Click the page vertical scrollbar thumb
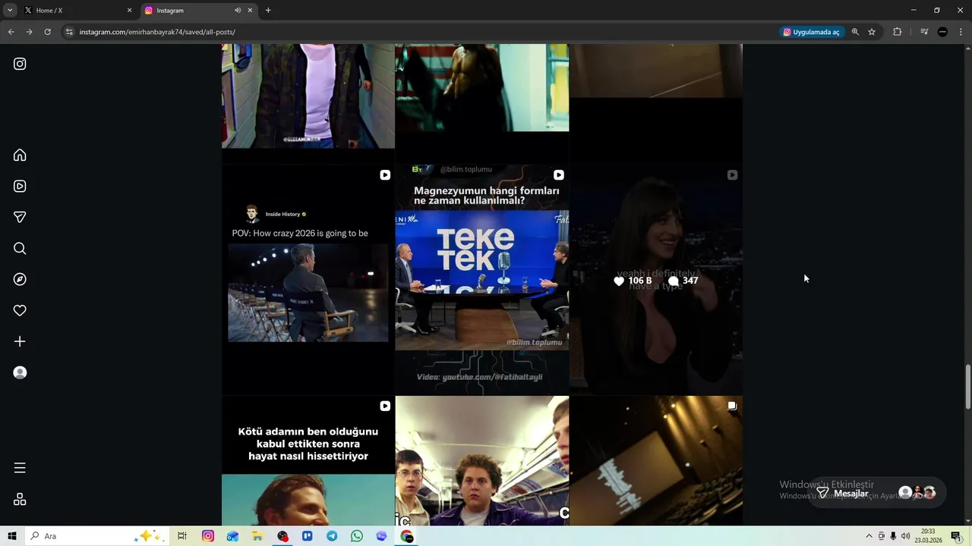 click(967, 388)
